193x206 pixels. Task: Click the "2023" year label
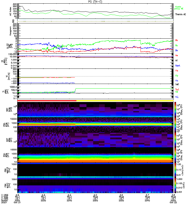4,202
